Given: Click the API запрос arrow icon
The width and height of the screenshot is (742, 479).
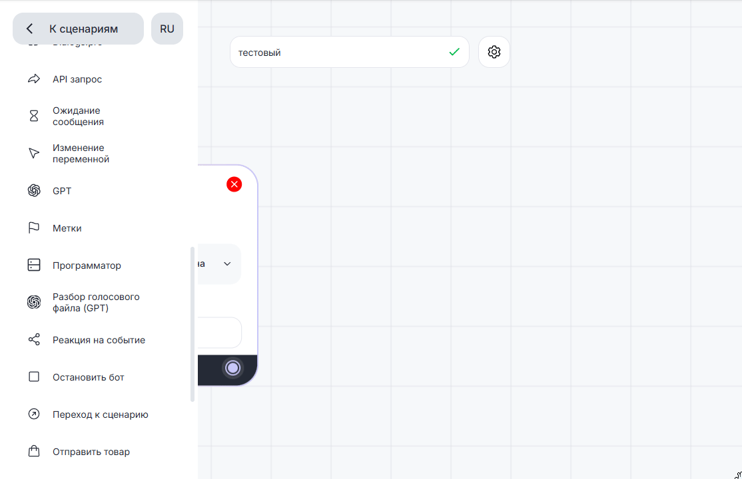Looking at the screenshot, I should click(x=34, y=79).
